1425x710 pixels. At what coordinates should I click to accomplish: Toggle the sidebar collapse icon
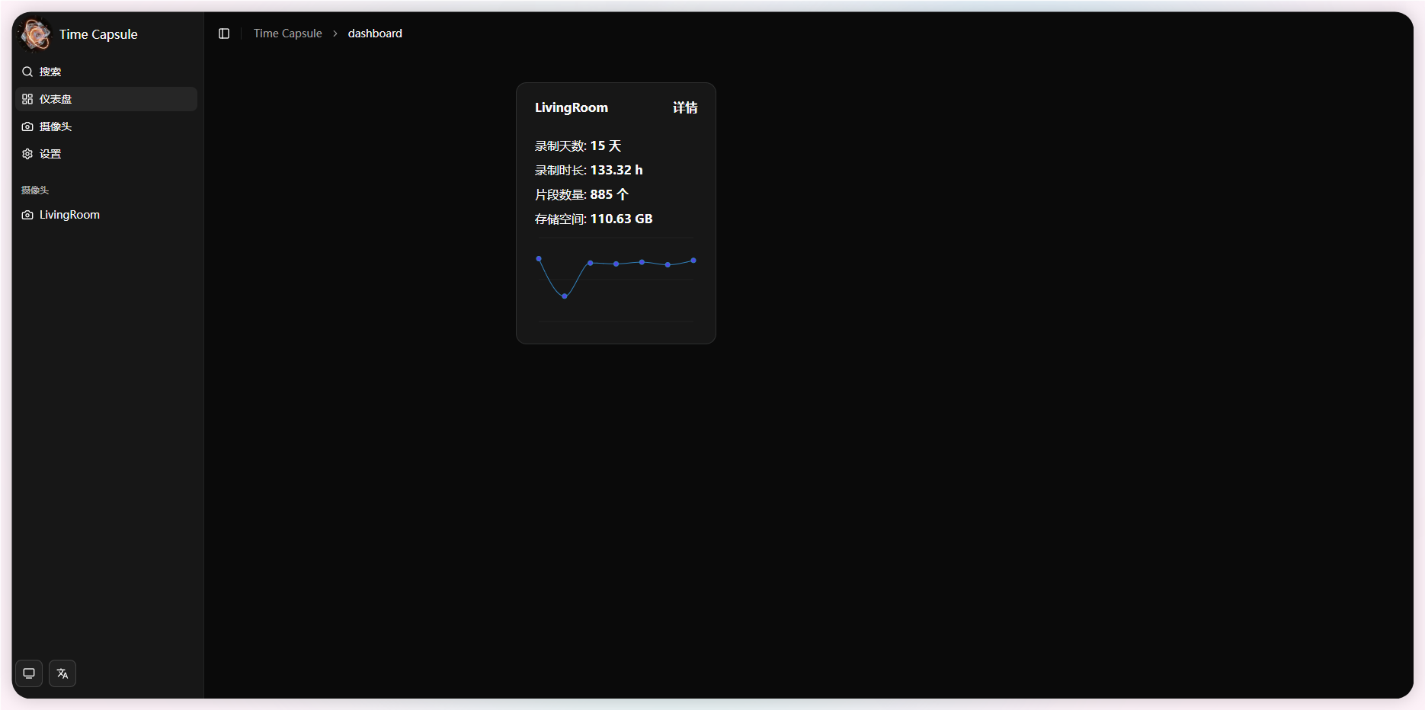click(224, 34)
